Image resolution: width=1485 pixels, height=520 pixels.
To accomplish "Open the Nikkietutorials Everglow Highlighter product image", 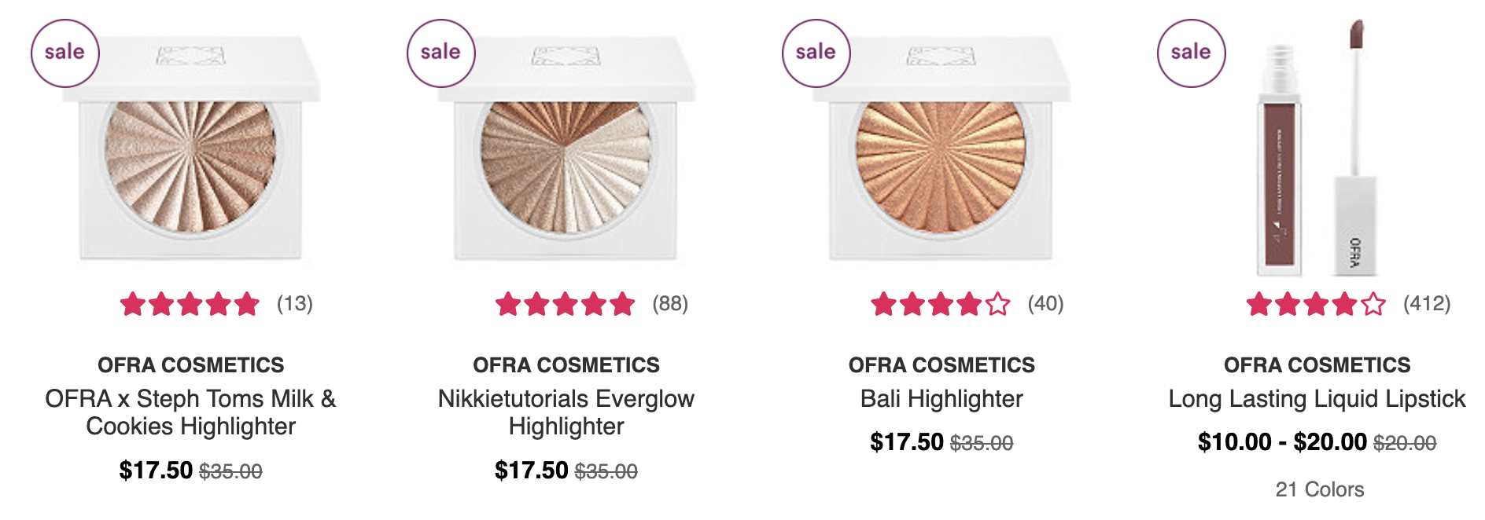I will (566, 148).
